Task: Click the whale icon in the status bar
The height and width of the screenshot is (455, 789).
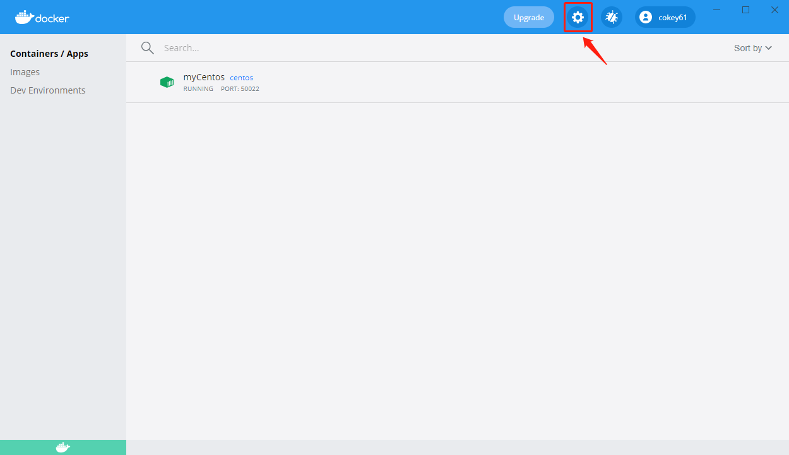Action: pos(62,447)
